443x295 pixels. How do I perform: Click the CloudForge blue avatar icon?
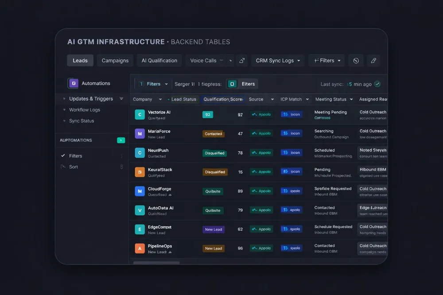click(x=140, y=191)
